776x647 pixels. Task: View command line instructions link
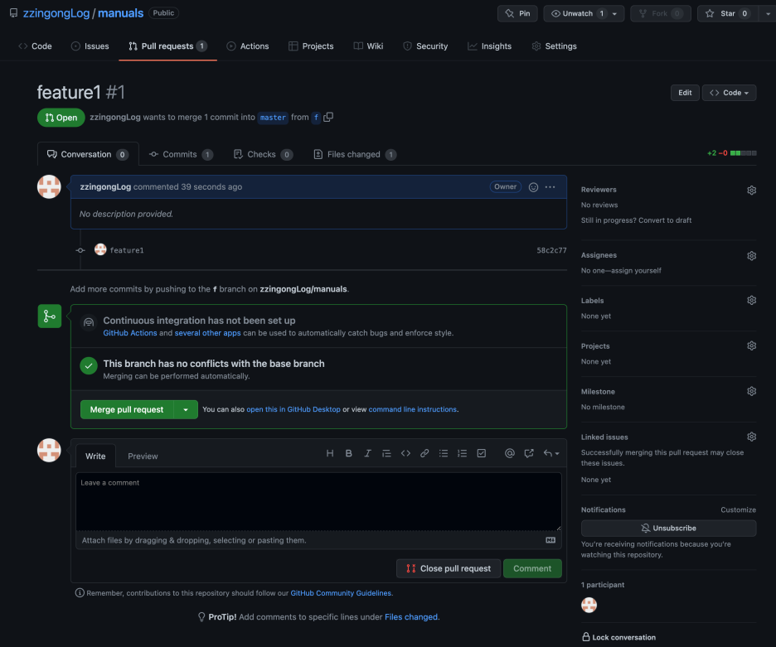[413, 409]
